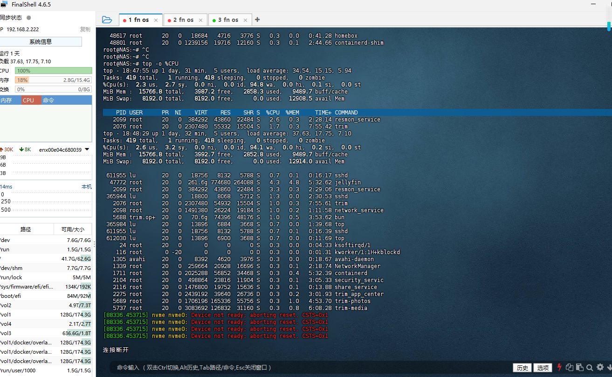Focus the command input field (命令输入)
The image size is (612, 377).
point(308,367)
